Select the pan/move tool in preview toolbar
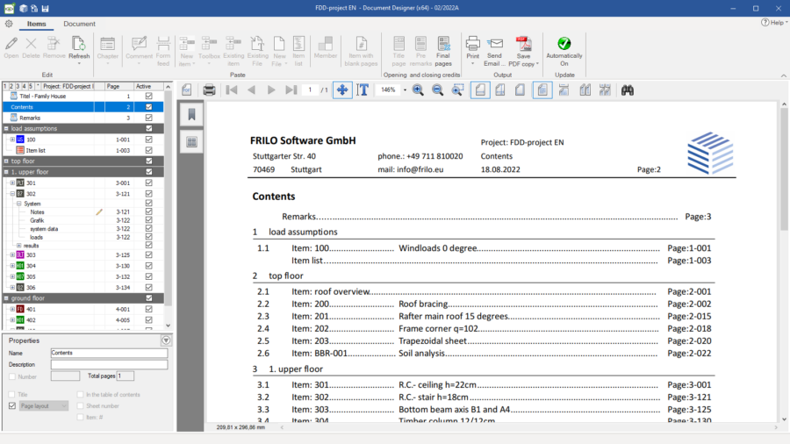Viewport: 790px width, 444px height. 342,90
